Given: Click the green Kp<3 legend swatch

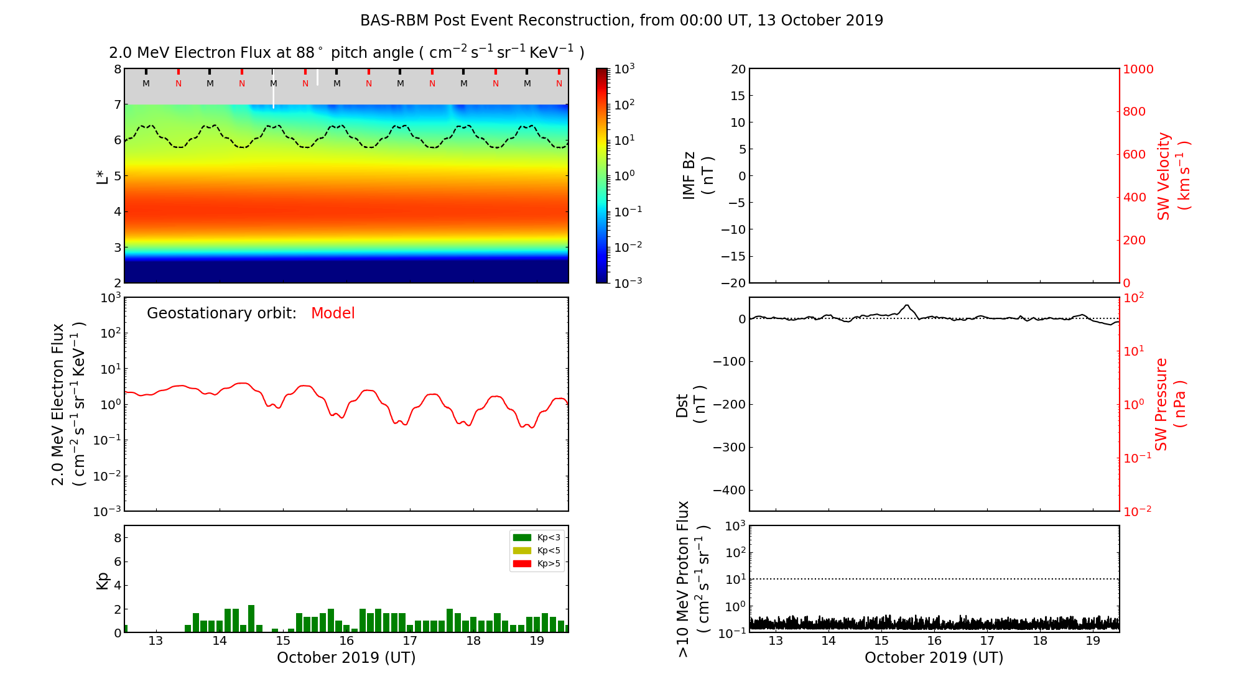Looking at the screenshot, I should (522, 537).
